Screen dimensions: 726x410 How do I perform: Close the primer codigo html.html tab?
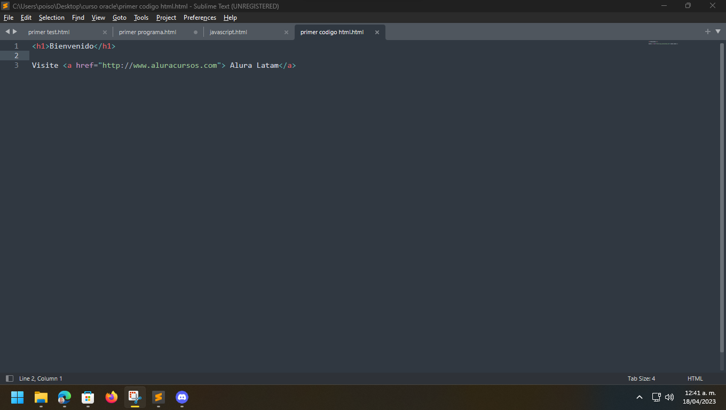click(377, 32)
